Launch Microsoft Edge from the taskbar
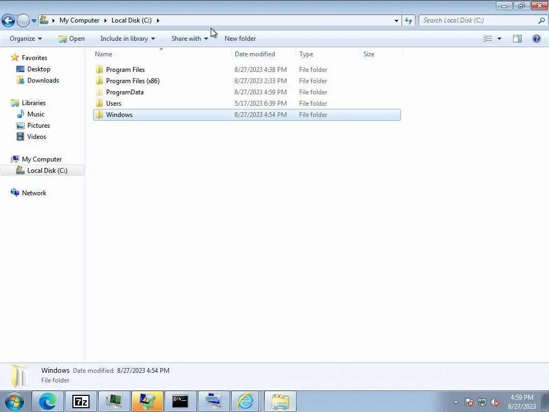Viewport: 549px width, 412px height. tap(48, 401)
